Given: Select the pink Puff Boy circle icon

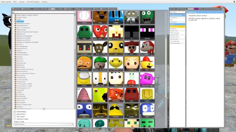Looking at the screenshot, I should [x=84, y=17].
